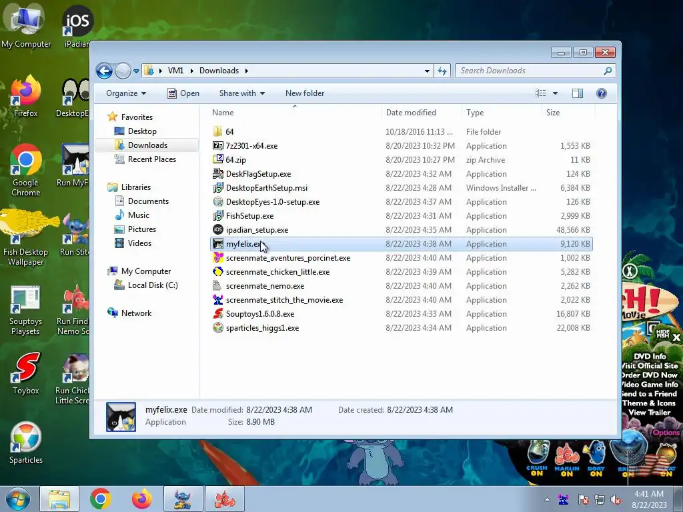The width and height of the screenshot is (683, 512).
Task: Click Windows Explorer in the taskbar
Action: [x=59, y=499]
